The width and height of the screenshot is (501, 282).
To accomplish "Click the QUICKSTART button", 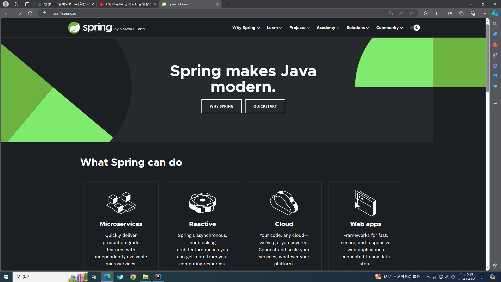I will pos(265,106).
